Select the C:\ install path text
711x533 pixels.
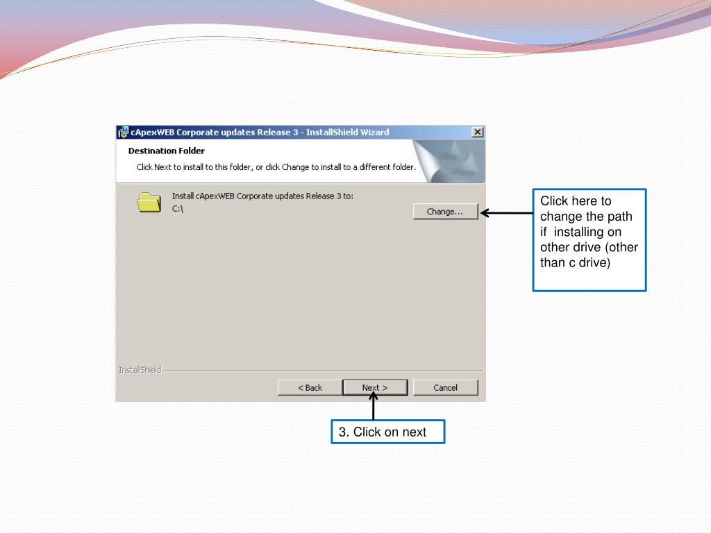click(177, 208)
